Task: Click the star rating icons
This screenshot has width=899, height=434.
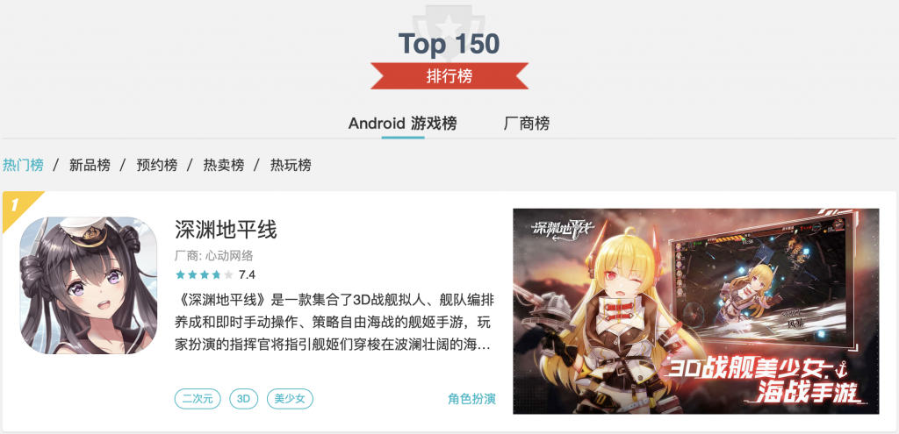Action: pyautogui.click(x=205, y=274)
